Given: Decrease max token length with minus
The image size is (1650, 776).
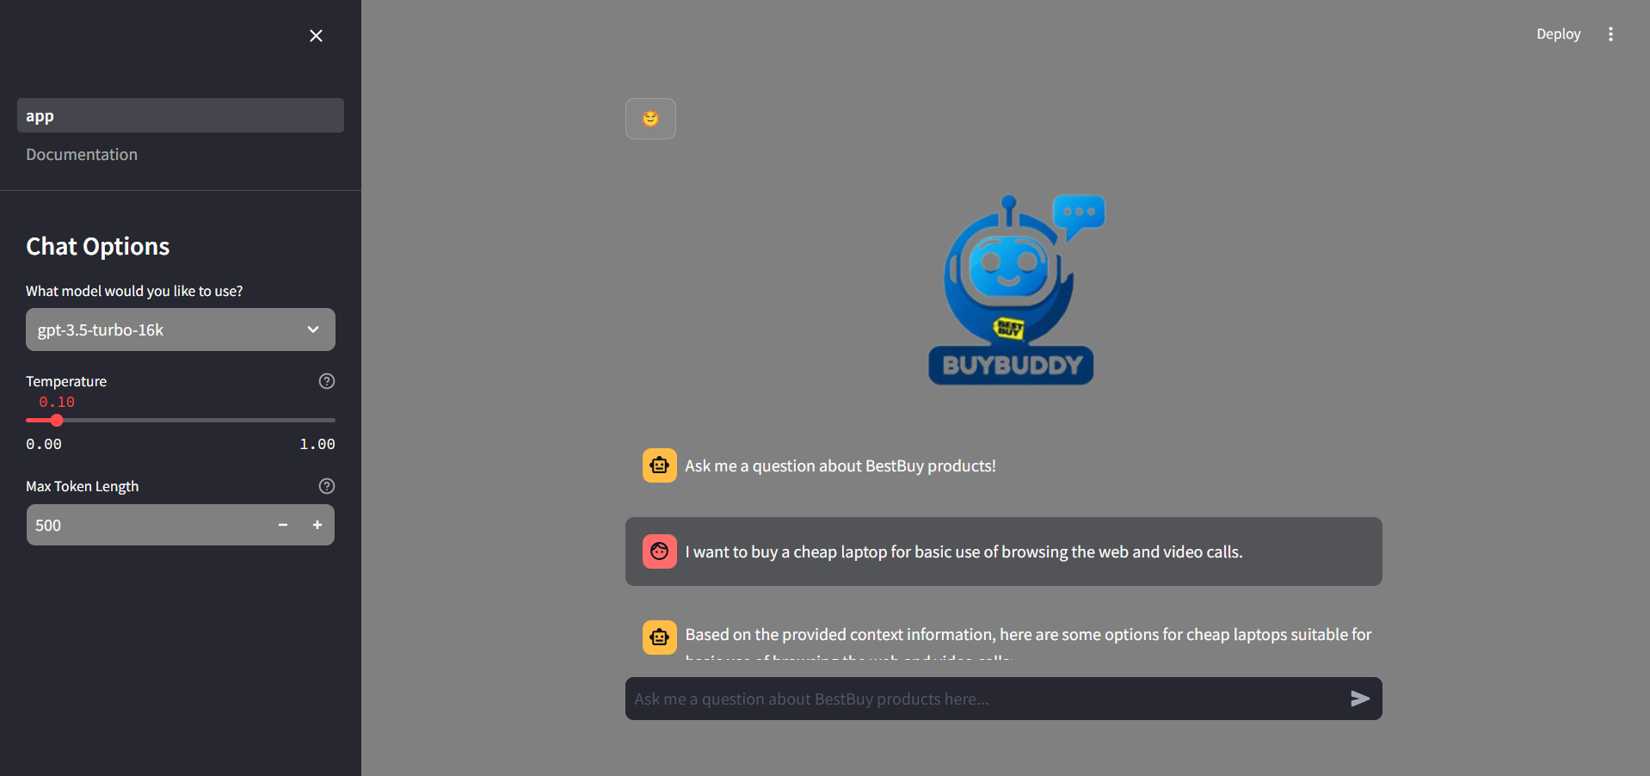Looking at the screenshot, I should click(283, 525).
